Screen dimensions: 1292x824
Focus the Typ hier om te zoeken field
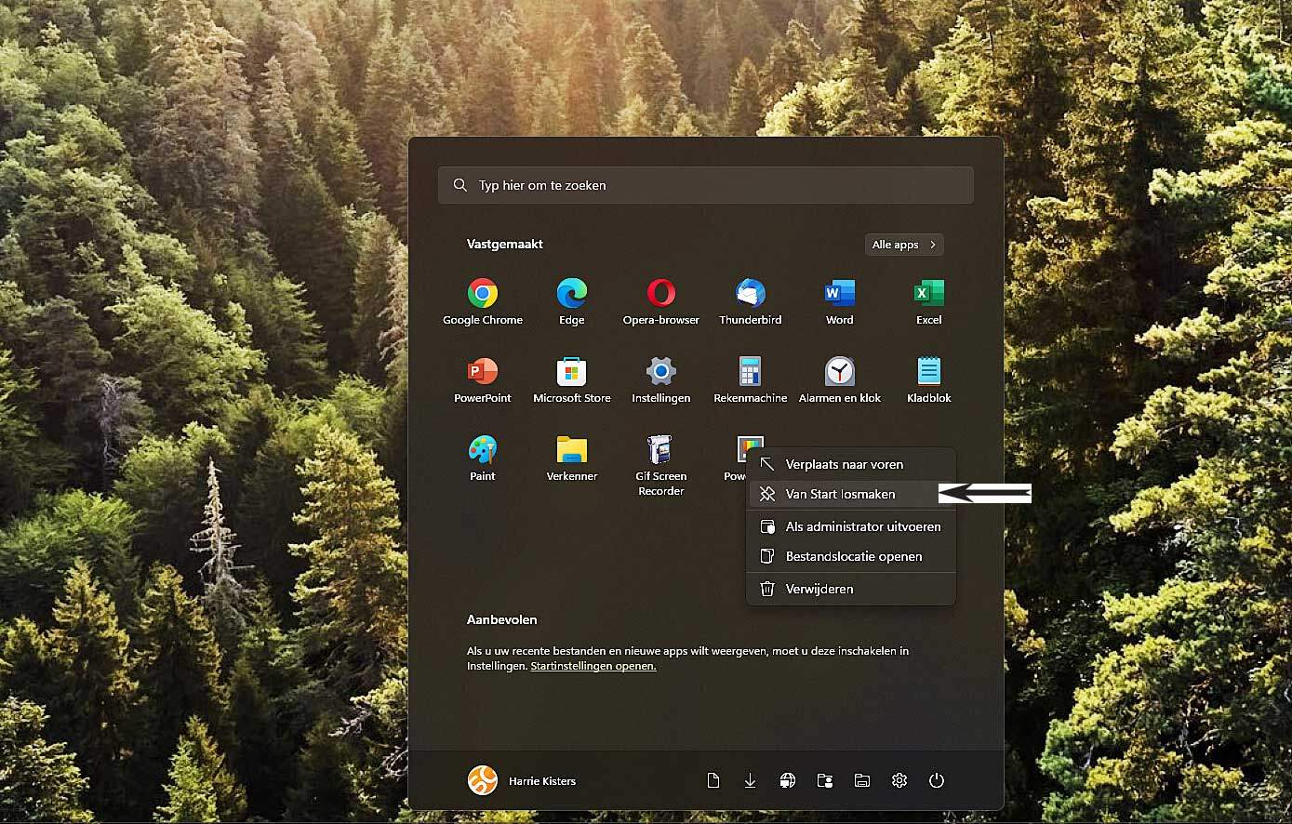[706, 185]
